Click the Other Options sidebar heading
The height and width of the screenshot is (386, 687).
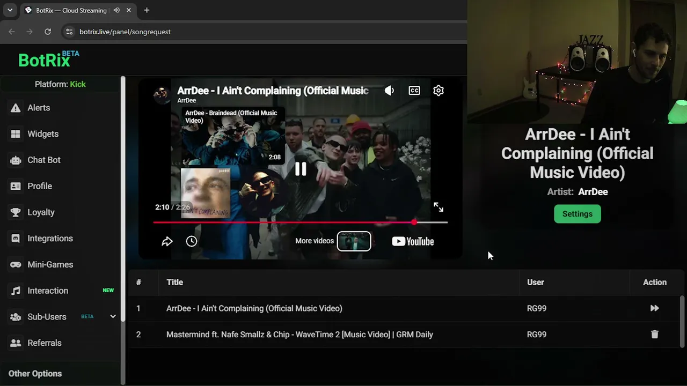coord(35,374)
